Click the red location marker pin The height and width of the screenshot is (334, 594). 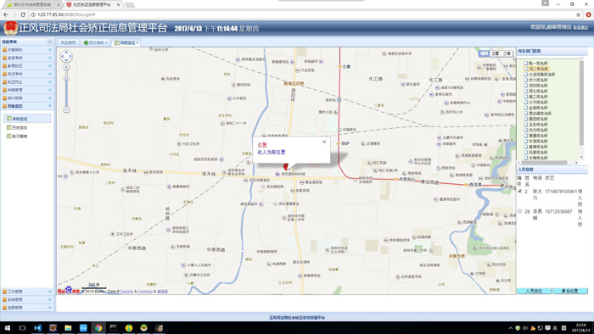pos(286,167)
